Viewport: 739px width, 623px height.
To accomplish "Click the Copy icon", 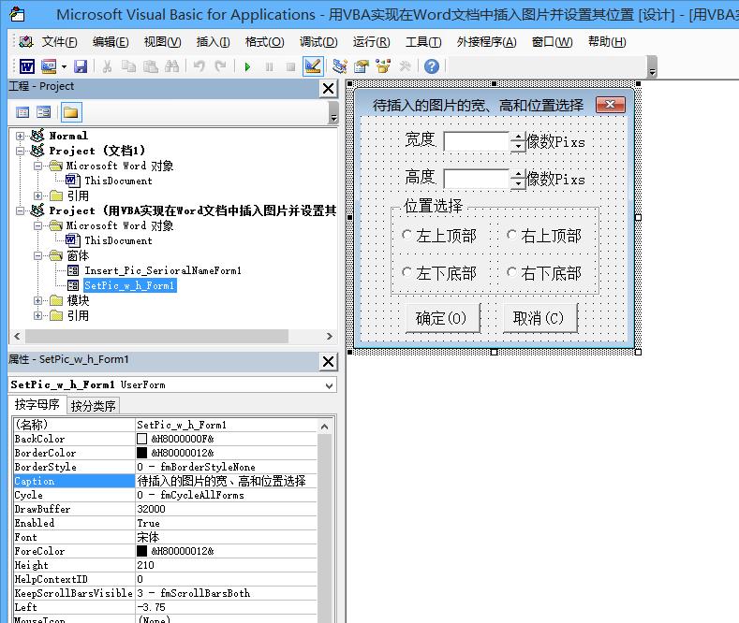I will point(128,66).
